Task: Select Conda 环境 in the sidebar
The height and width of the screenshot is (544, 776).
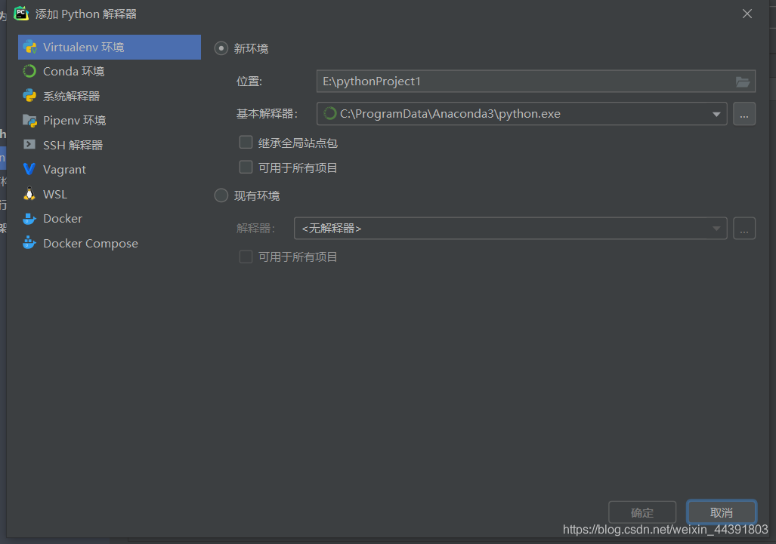Action: [110, 71]
